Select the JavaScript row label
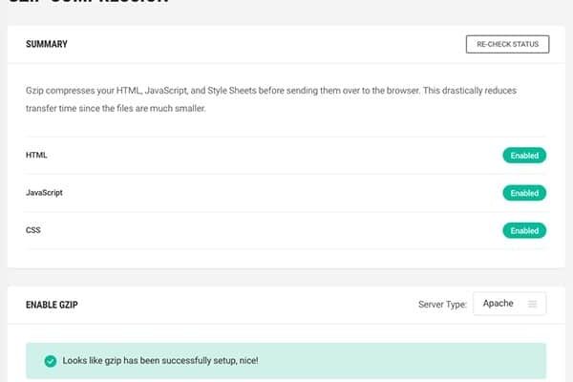The width and height of the screenshot is (573, 382). click(x=44, y=193)
